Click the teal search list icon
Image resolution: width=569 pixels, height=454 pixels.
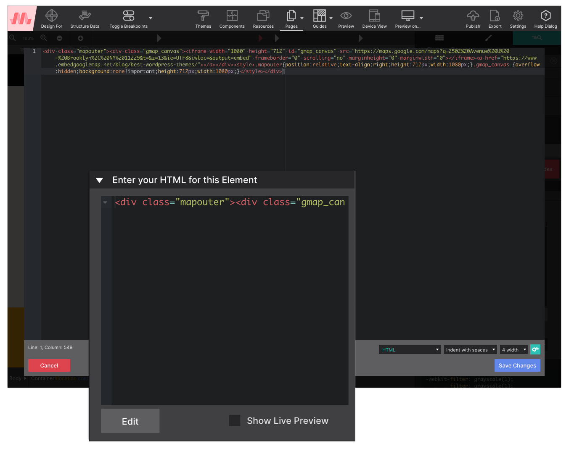(537, 38)
